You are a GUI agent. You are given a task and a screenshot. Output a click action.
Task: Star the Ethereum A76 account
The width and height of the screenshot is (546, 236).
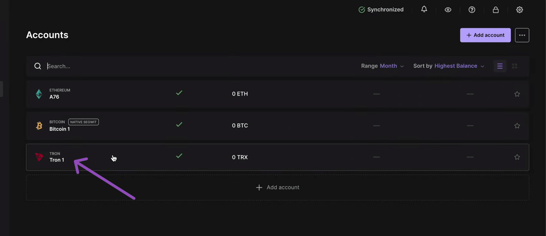[517, 94]
